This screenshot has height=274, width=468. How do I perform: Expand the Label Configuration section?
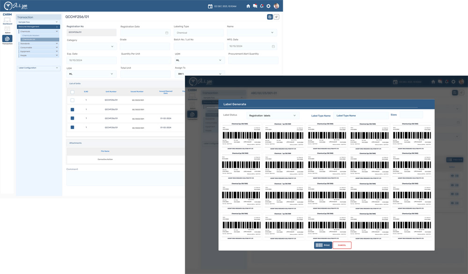(38, 68)
